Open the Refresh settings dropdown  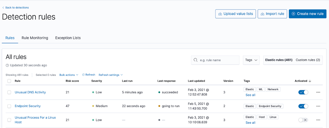111,75
